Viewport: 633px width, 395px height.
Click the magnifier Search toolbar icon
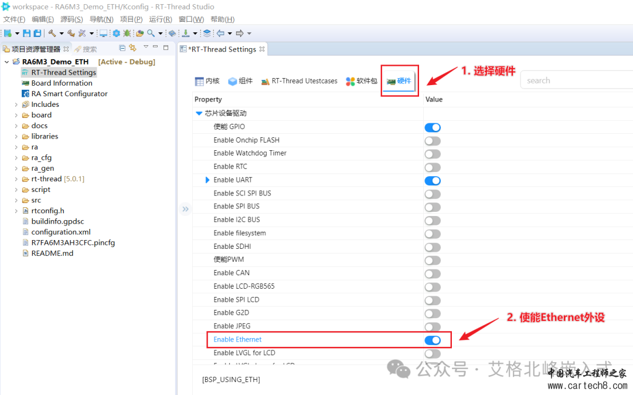coord(151,33)
